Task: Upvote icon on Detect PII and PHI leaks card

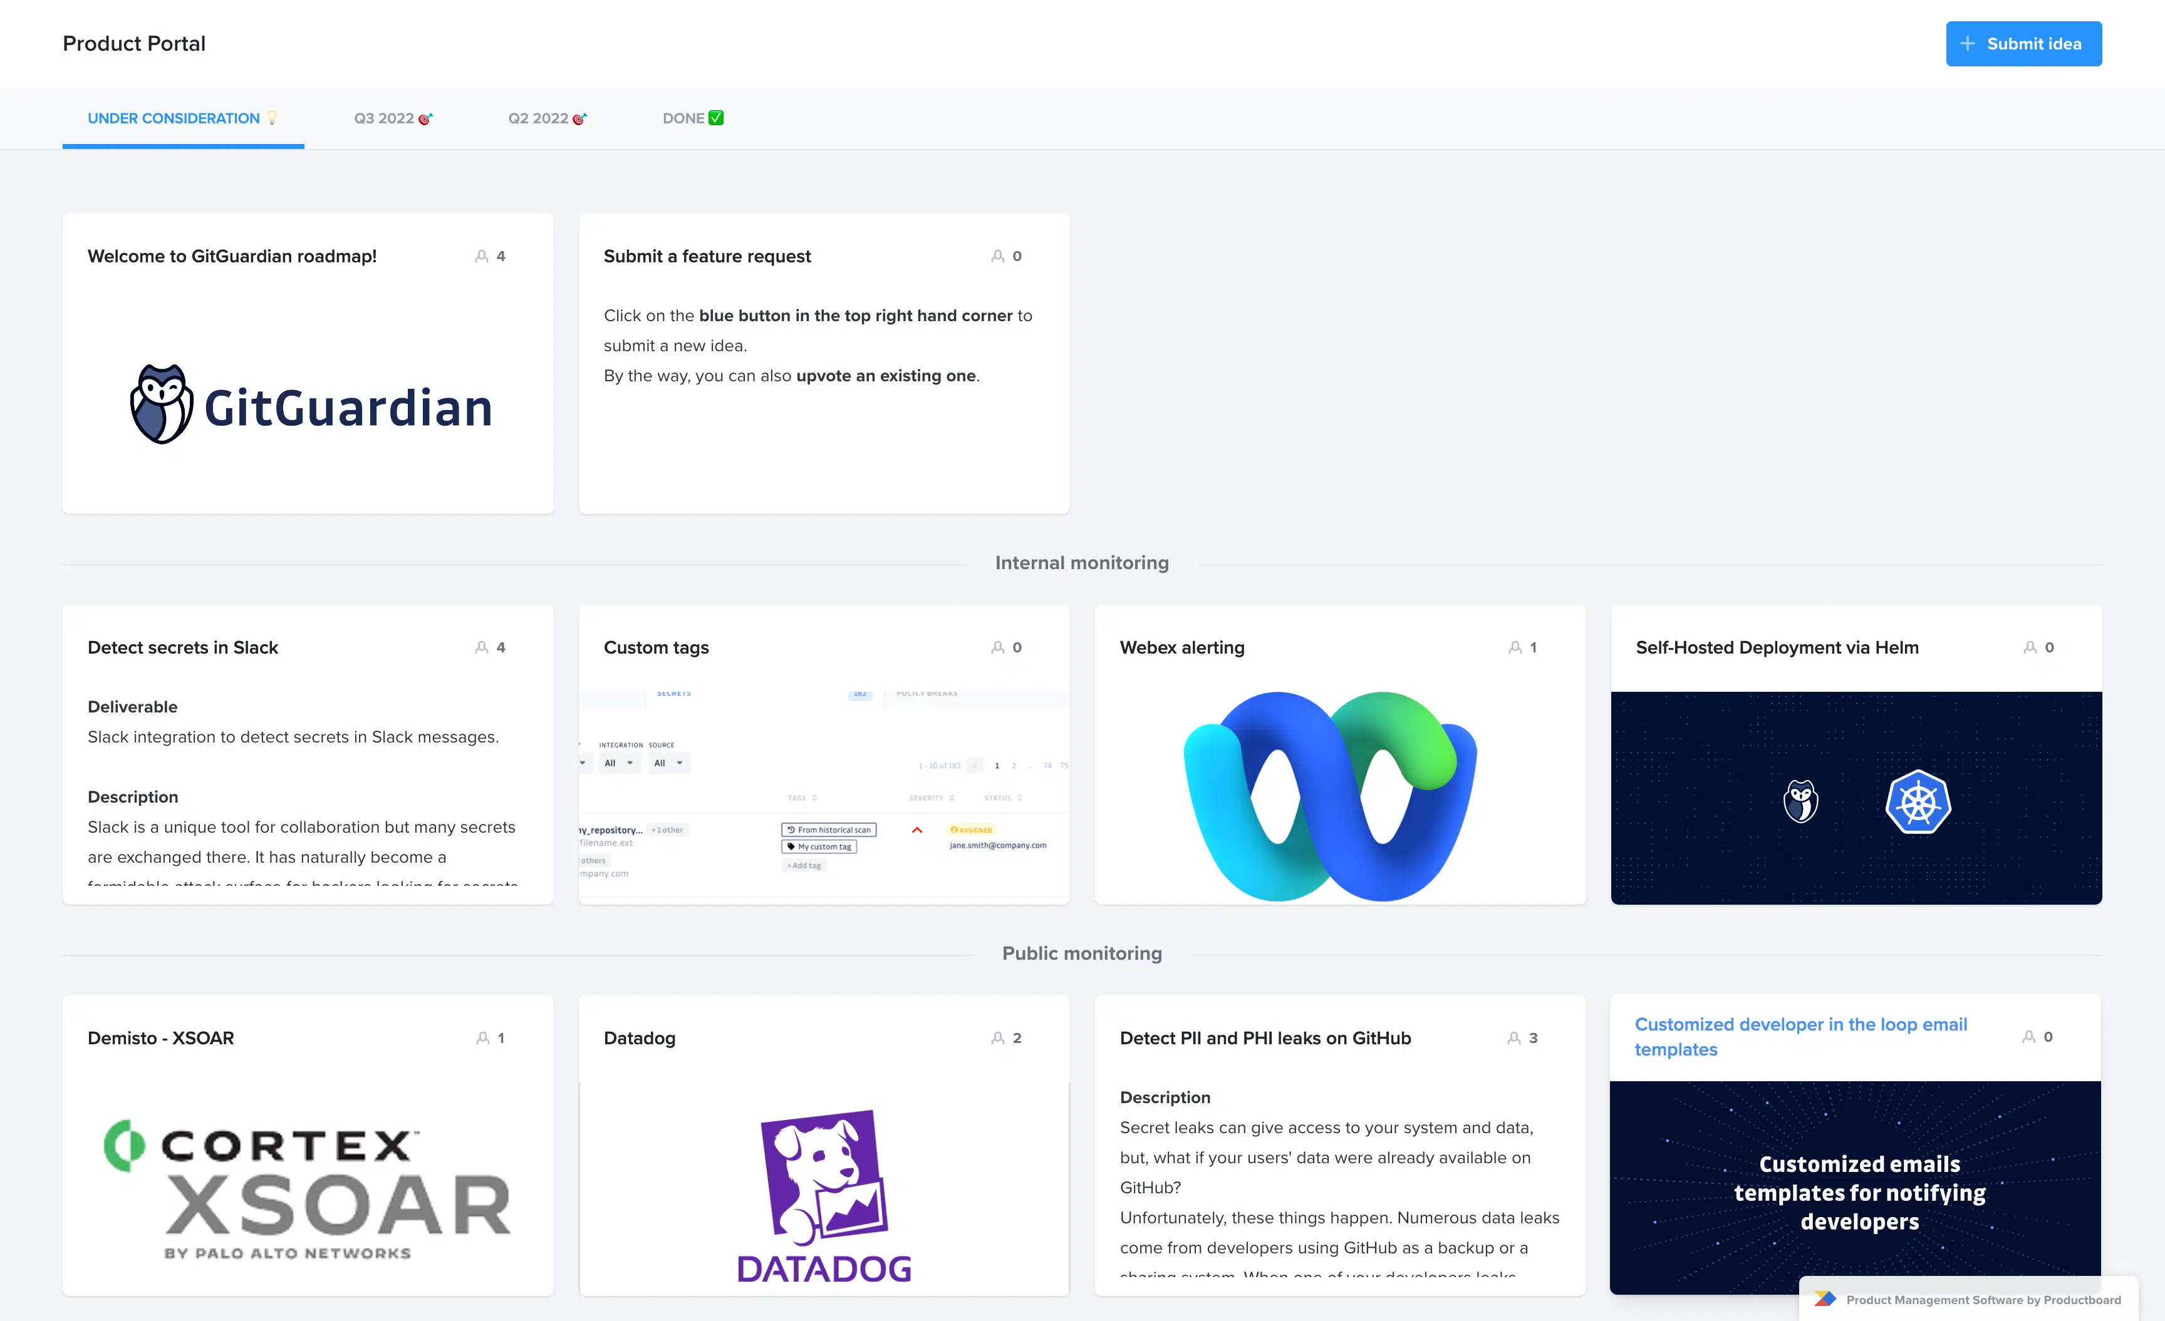Action: click(x=1514, y=1038)
